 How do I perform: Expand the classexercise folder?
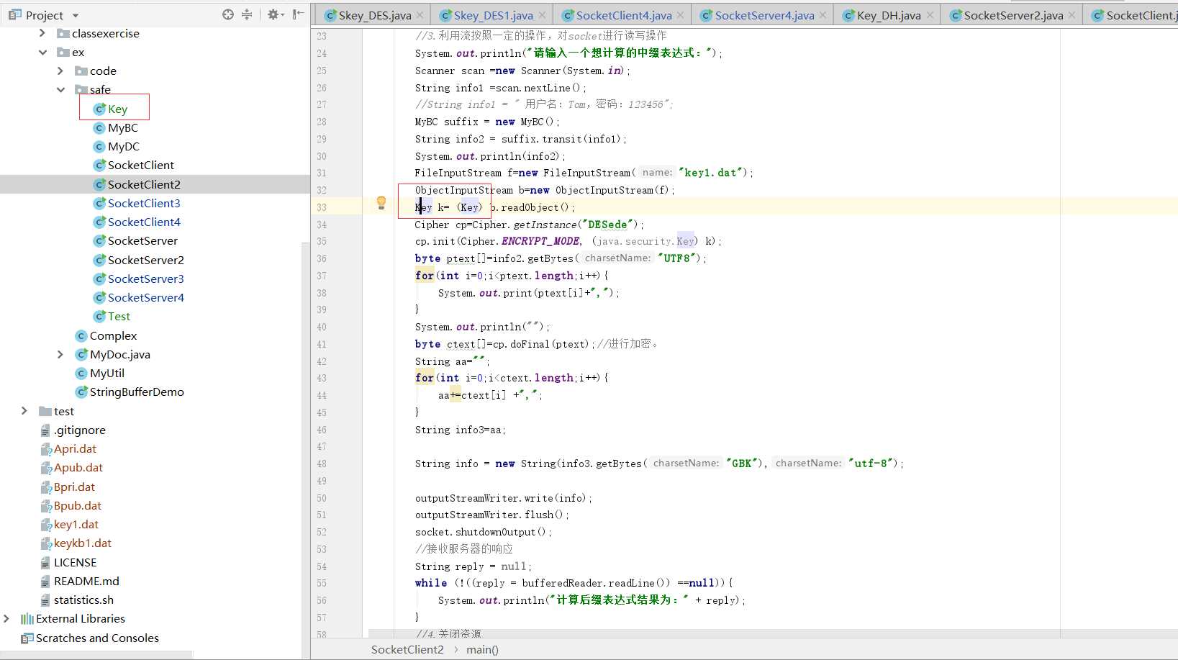42,33
